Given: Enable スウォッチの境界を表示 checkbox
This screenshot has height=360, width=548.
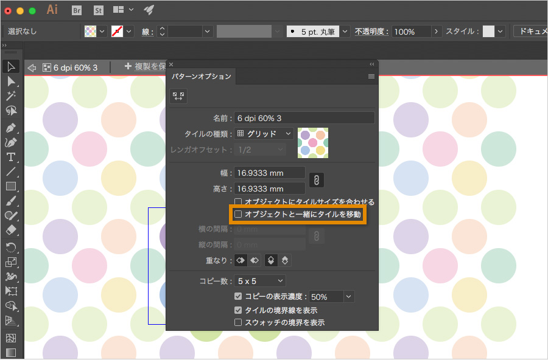Looking at the screenshot, I should pyautogui.click(x=238, y=322).
